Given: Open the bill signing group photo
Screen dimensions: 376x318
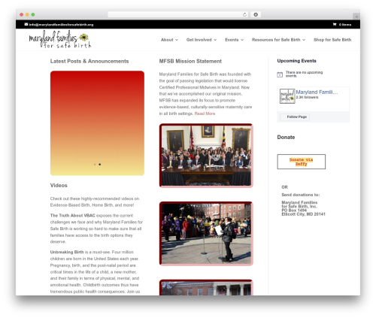Looking at the screenshot, I should (206, 156).
